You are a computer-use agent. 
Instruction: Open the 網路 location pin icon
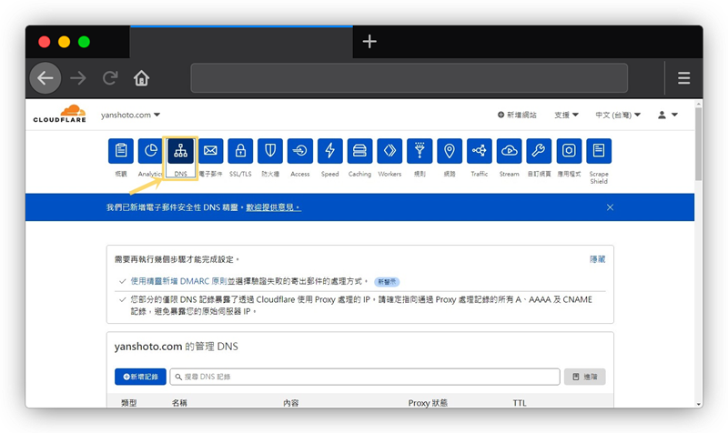pyautogui.click(x=450, y=151)
